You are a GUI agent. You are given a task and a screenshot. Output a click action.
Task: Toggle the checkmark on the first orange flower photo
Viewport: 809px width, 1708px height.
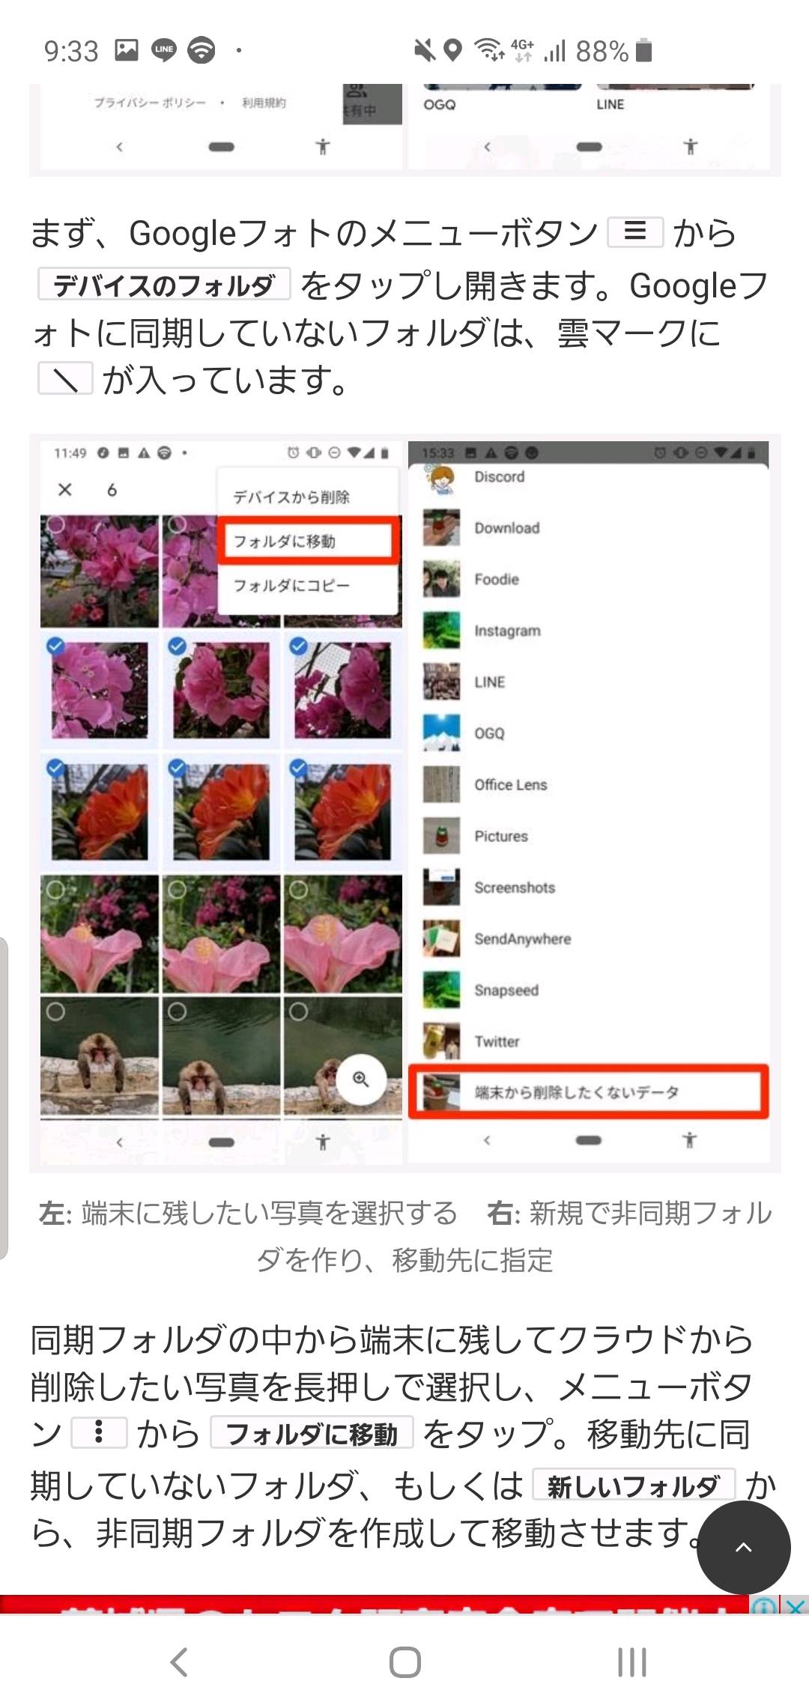pos(55,767)
